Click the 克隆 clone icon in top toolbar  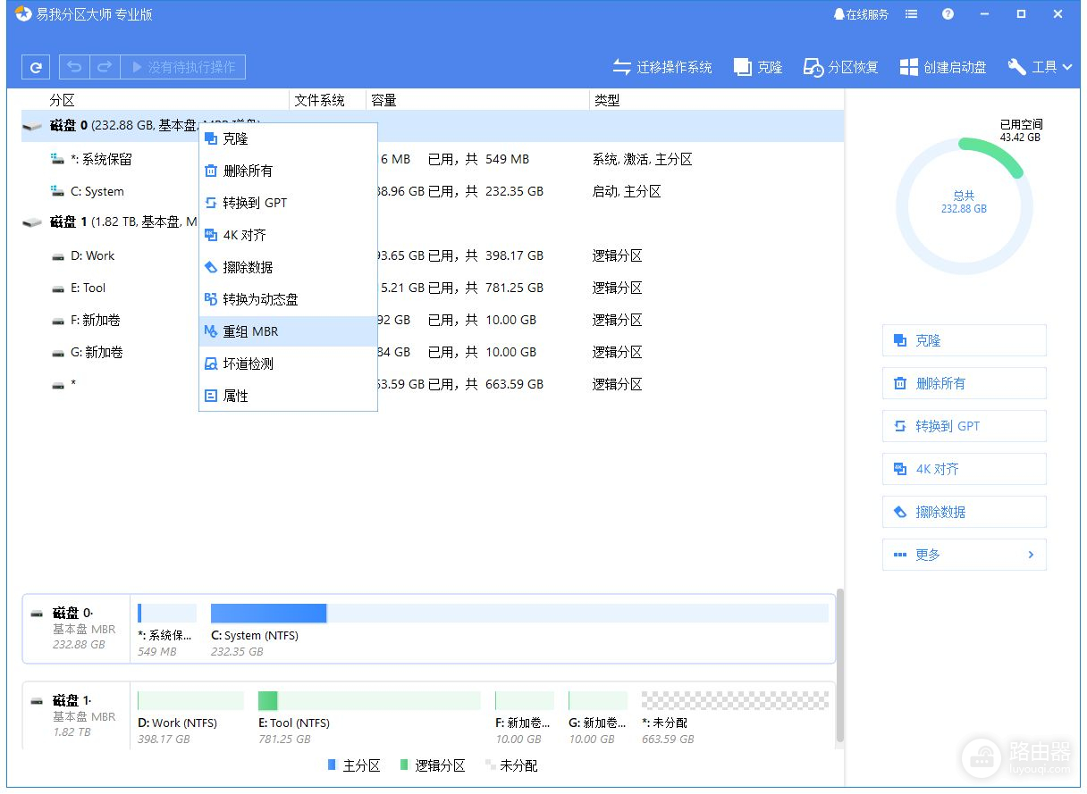point(757,67)
